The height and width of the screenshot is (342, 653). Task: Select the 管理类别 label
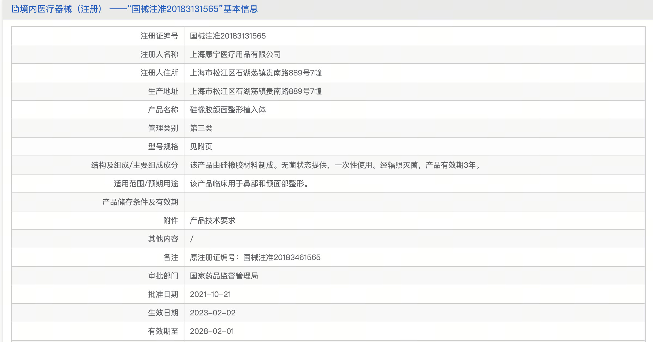point(163,128)
